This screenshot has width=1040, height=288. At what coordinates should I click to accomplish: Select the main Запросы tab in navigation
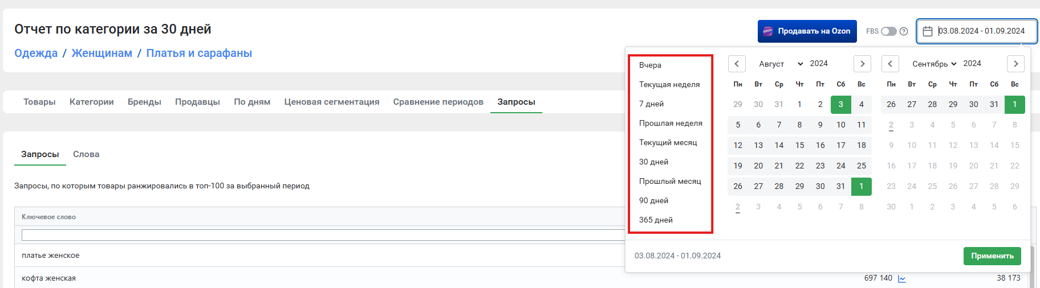pos(516,102)
